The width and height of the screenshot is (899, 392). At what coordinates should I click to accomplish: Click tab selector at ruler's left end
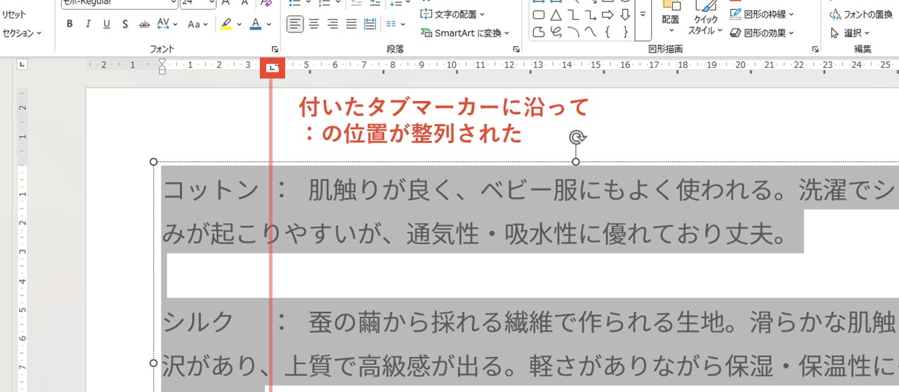pyautogui.click(x=22, y=65)
